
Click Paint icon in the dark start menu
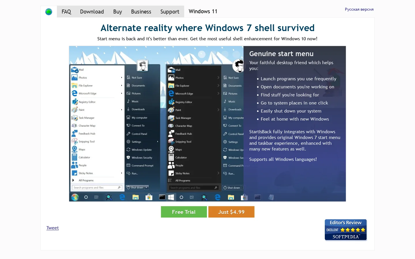point(171,110)
